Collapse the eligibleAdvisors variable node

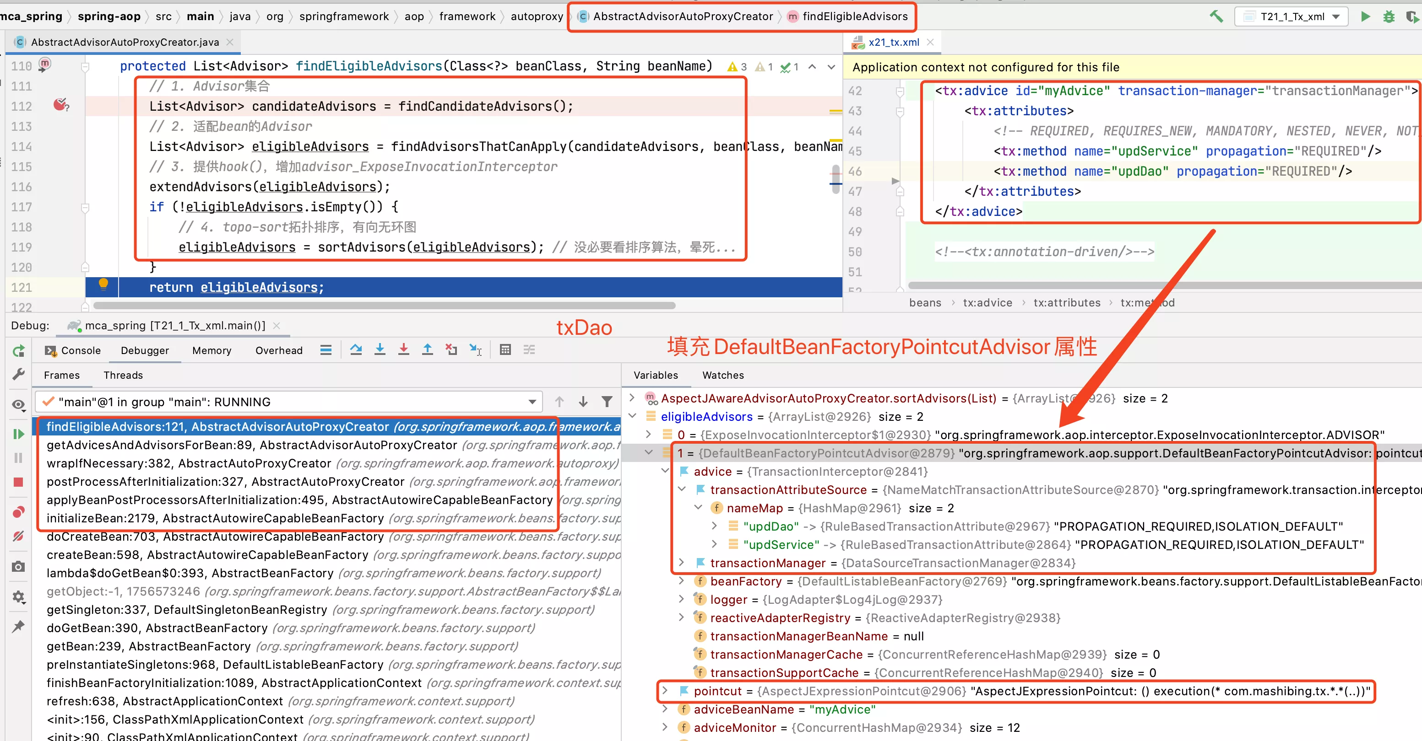(x=633, y=416)
